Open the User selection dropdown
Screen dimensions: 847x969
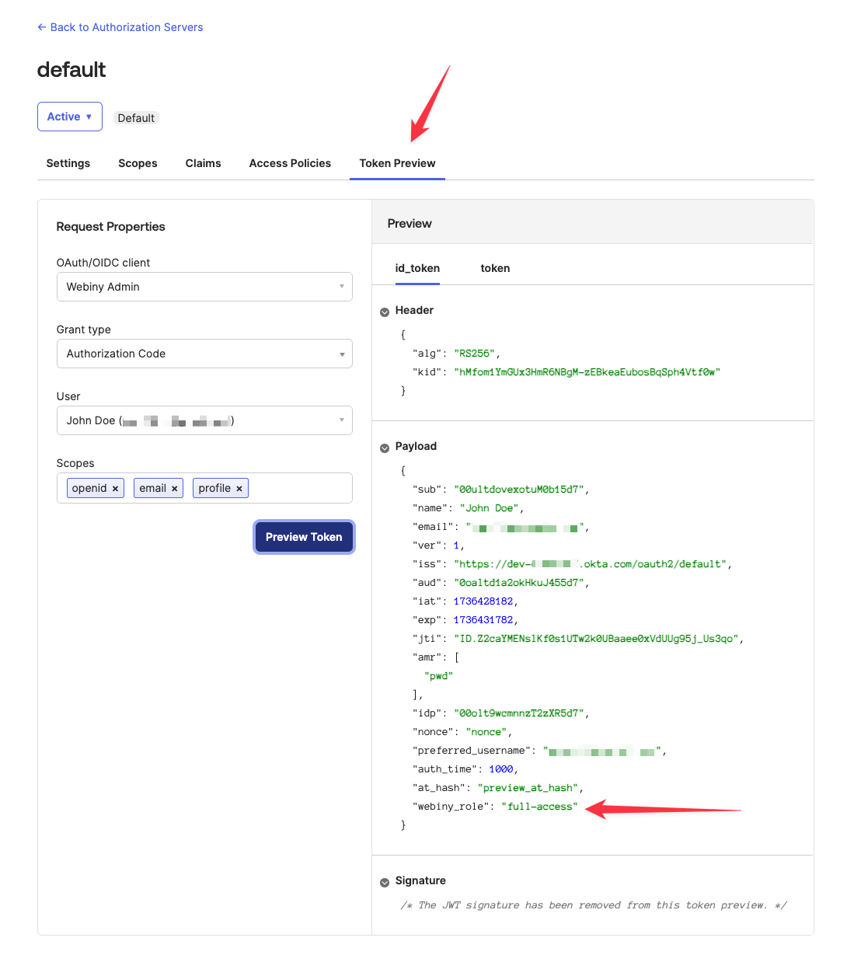(204, 420)
